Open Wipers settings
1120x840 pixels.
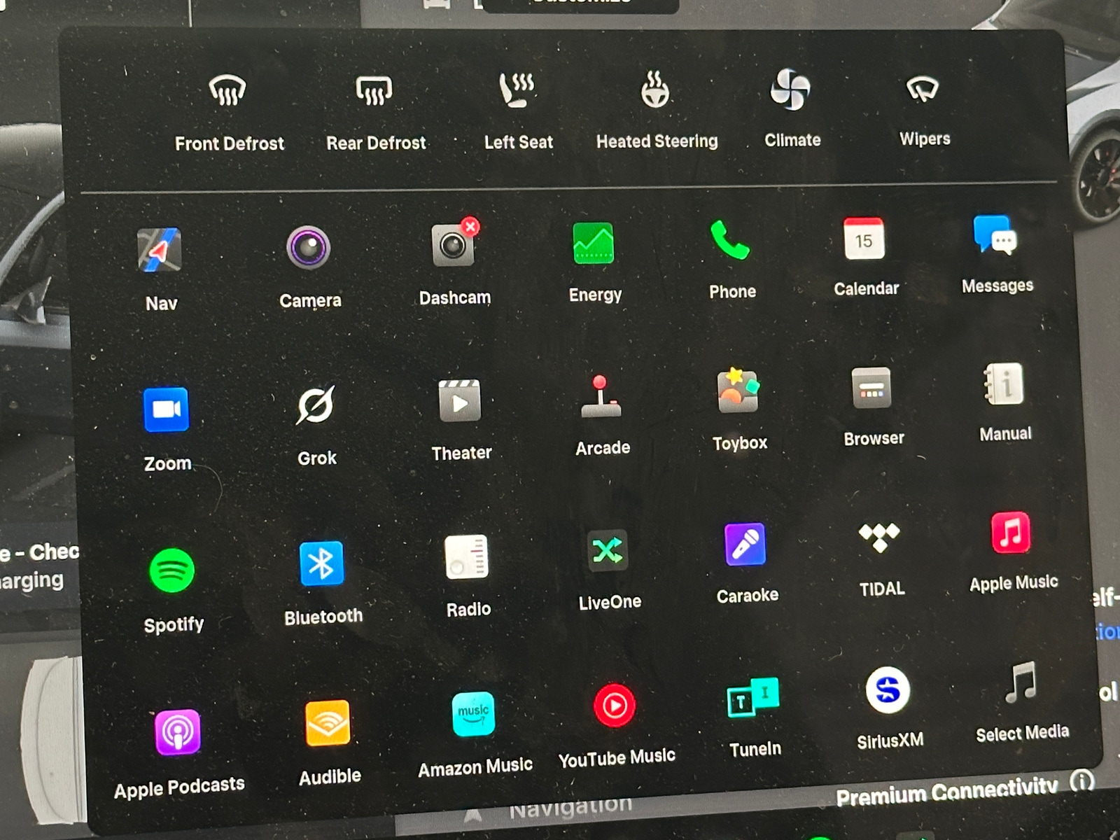click(923, 89)
